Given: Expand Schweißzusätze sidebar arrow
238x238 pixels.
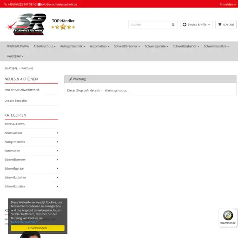Looking at the screenshot, I should (x=57, y=186).
